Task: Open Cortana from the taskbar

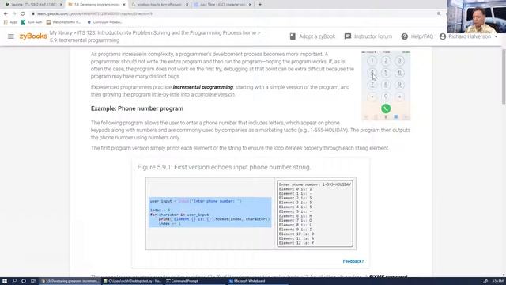Action: (x=24, y=281)
